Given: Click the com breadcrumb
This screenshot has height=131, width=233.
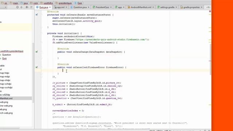Looking at the screenshot, I should 34,3.
